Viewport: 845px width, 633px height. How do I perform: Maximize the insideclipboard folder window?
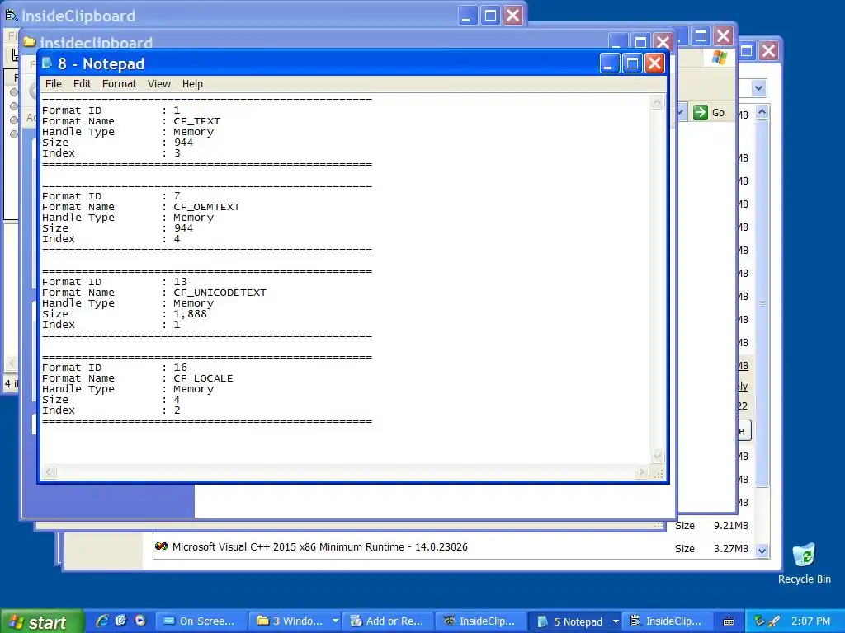tap(640, 42)
